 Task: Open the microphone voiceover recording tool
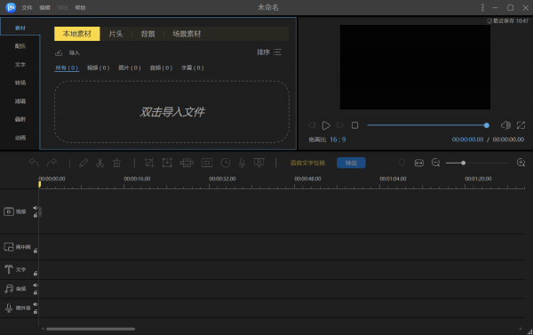click(x=242, y=163)
